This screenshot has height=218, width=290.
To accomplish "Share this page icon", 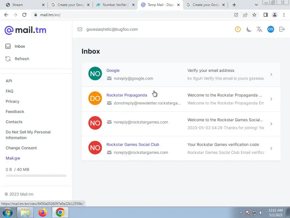I will click(245, 15).
